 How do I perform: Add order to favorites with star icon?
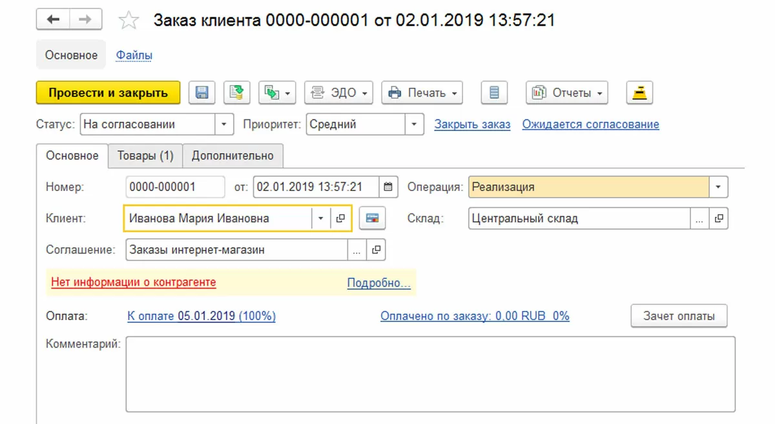129,21
